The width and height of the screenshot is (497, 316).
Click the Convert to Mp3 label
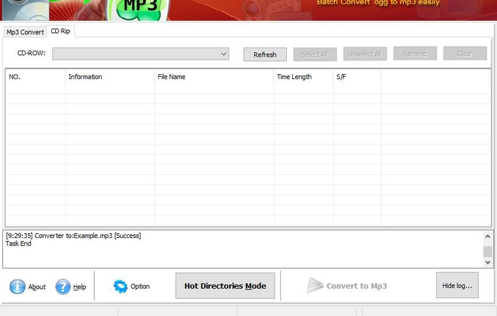(x=356, y=286)
